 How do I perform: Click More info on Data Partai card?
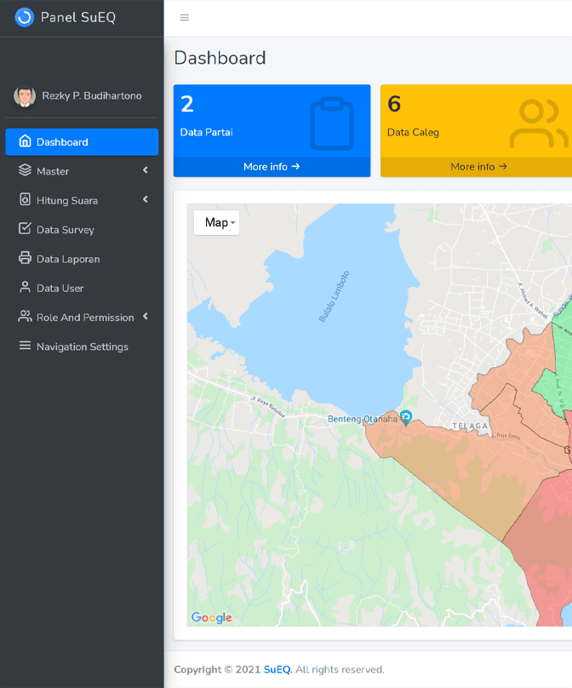point(272,167)
